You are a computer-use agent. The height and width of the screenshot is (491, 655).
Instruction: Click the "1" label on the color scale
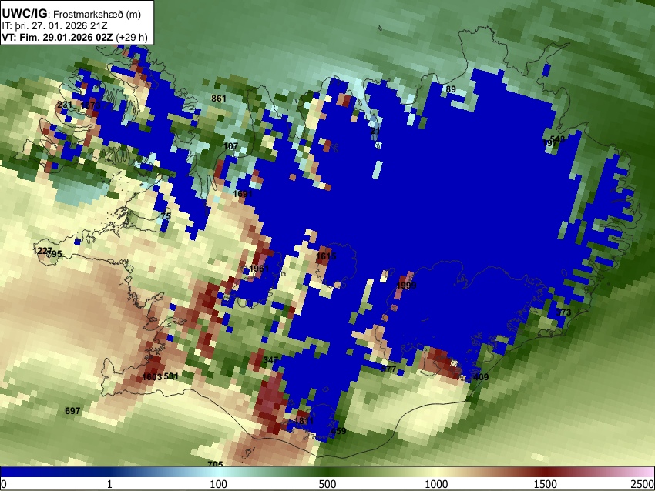pos(109,484)
